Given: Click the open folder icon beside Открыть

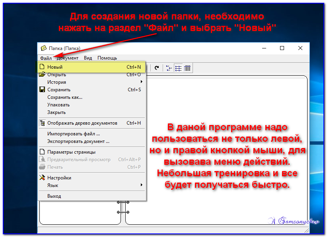Looking at the screenshot, I should [42, 75].
